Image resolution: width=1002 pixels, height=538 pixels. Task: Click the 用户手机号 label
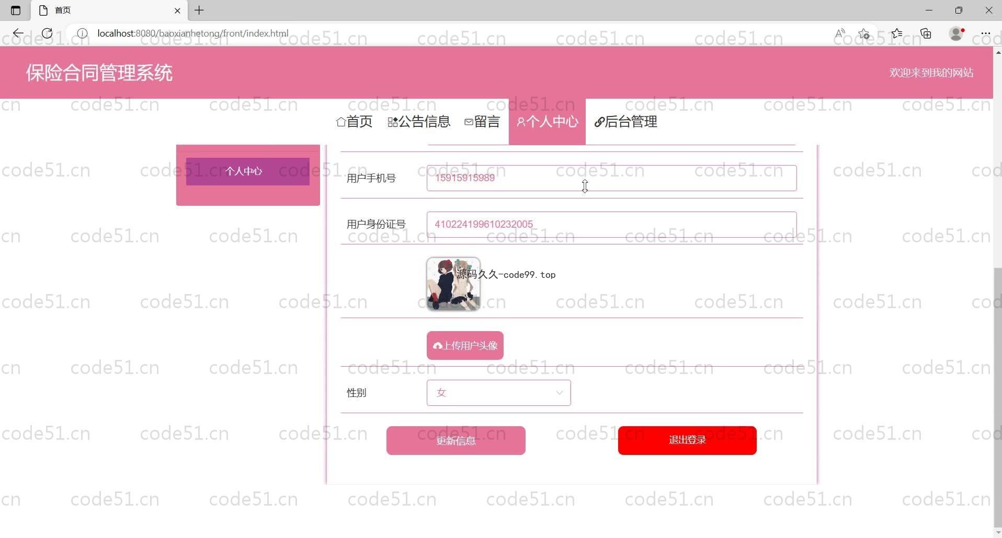tap(371, 178)
